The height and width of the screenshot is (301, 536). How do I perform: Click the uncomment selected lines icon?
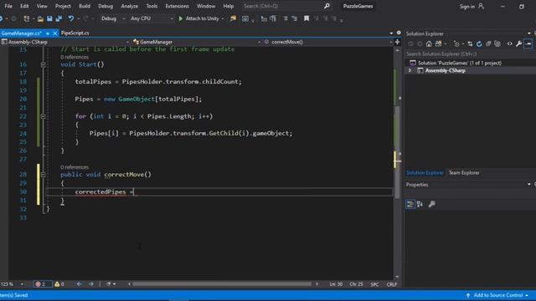[x=273, y=18]
